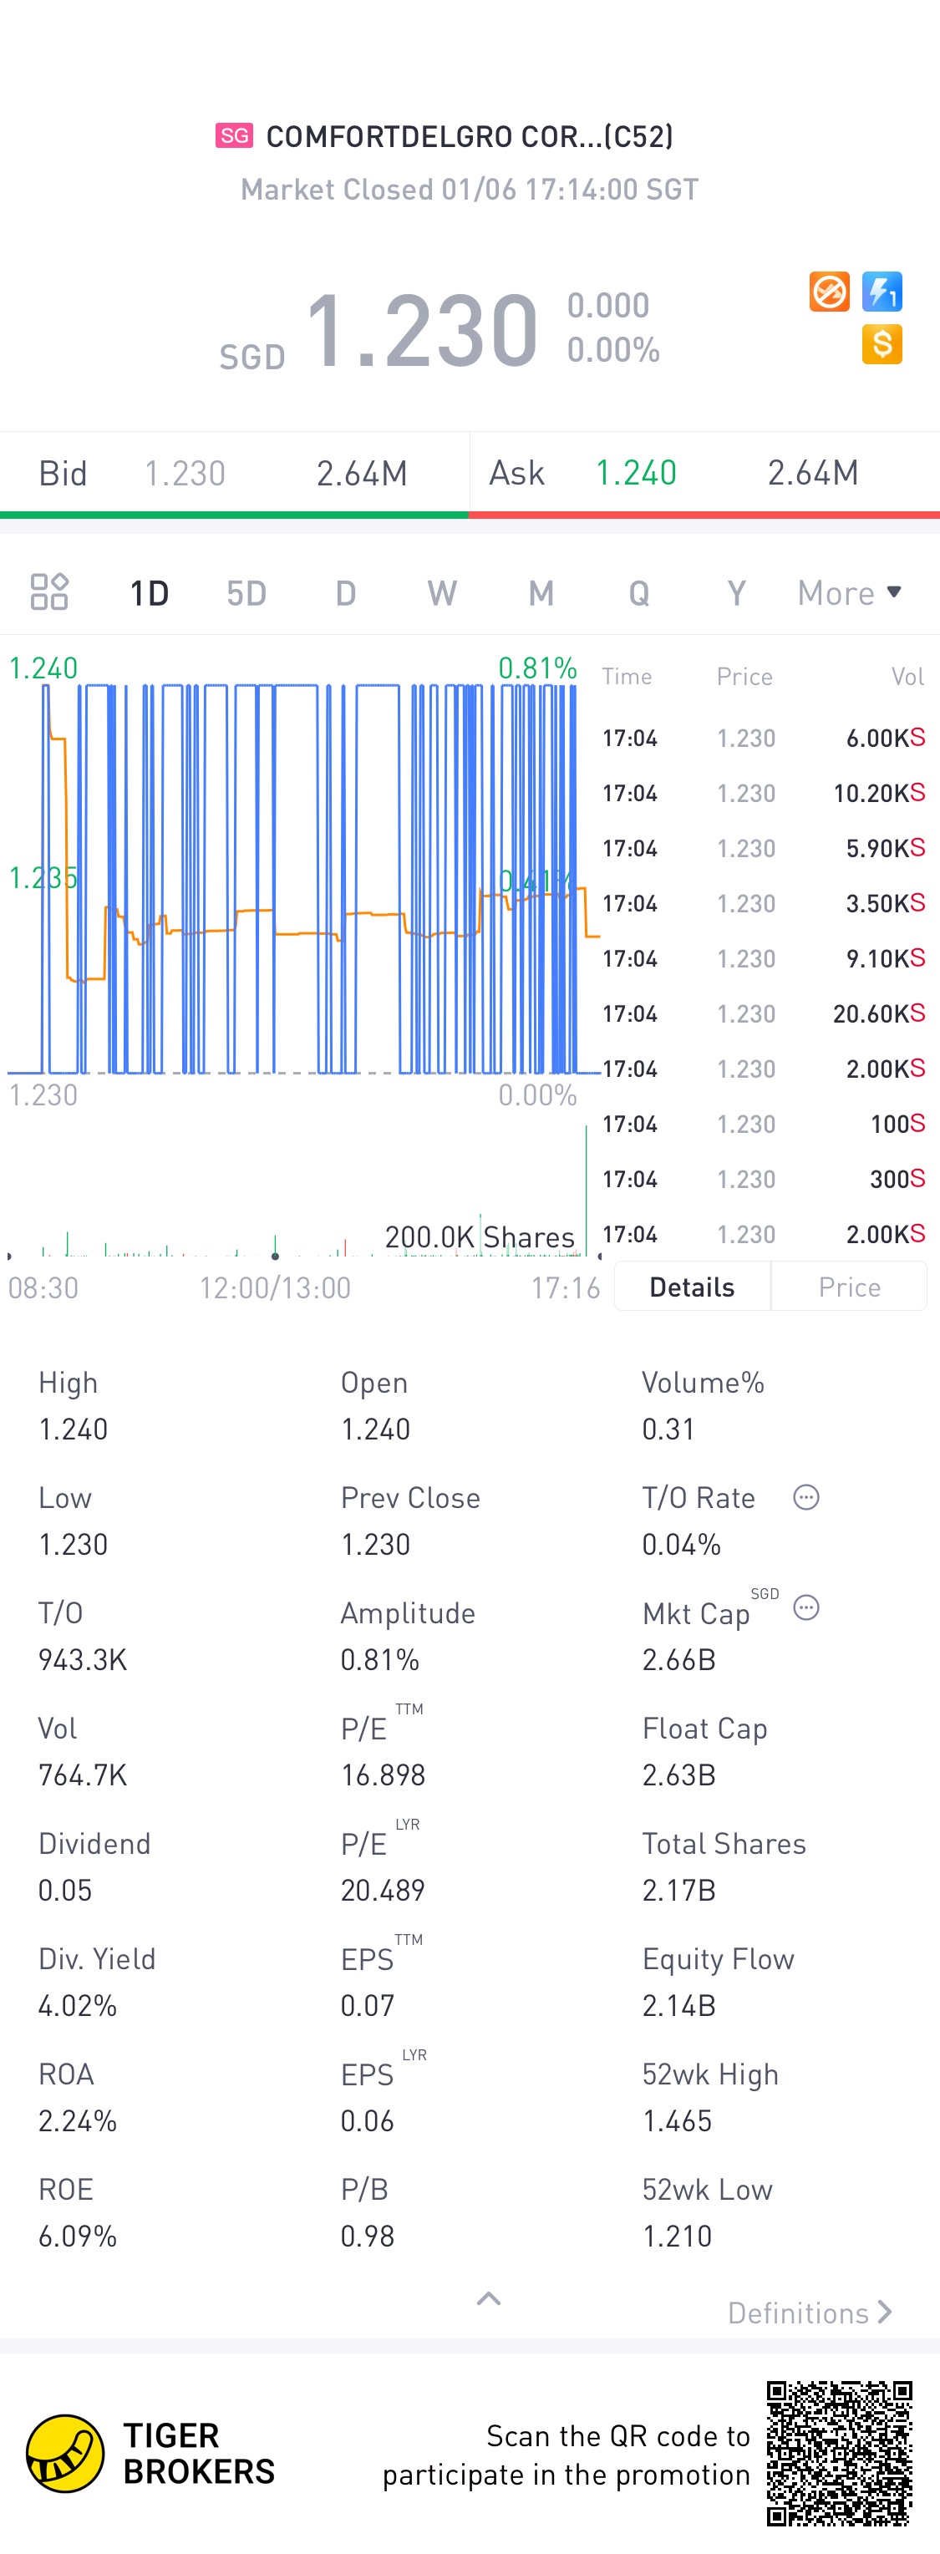The image size is (940, 2554).
Task: Tap the EPS LYR 0.06 value
Action: [x=367, y=2120]
